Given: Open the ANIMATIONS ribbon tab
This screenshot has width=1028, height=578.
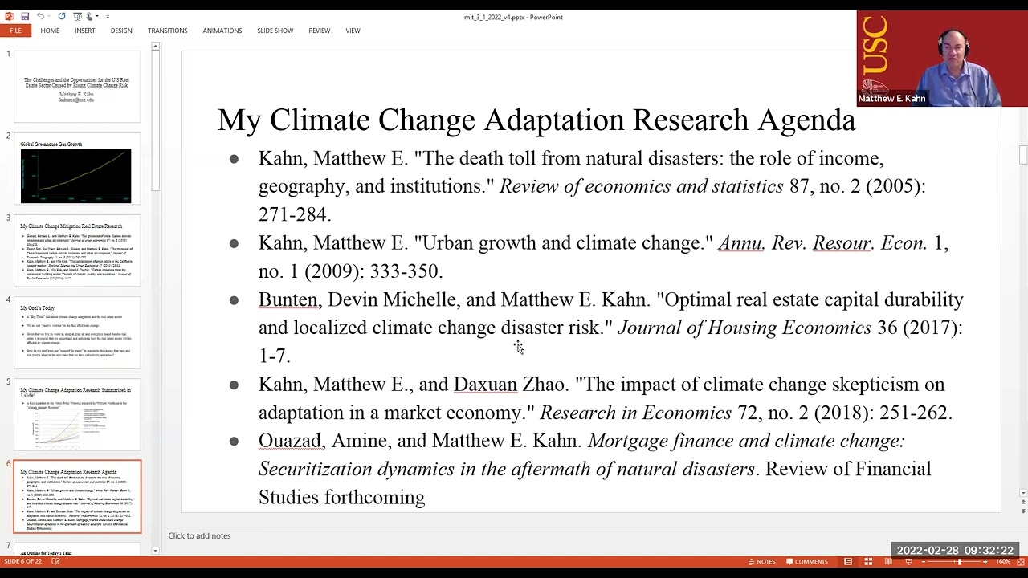Looking at the screenshot, I should point(222,31).
